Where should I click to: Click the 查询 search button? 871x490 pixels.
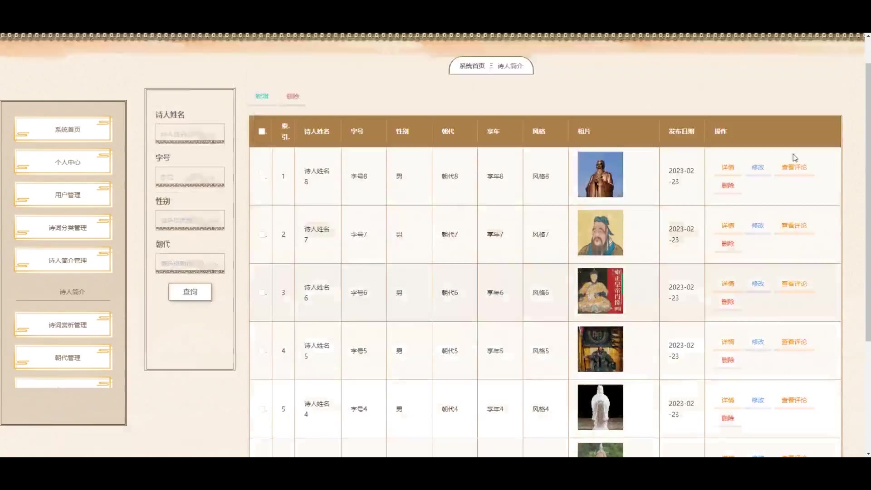190,292
